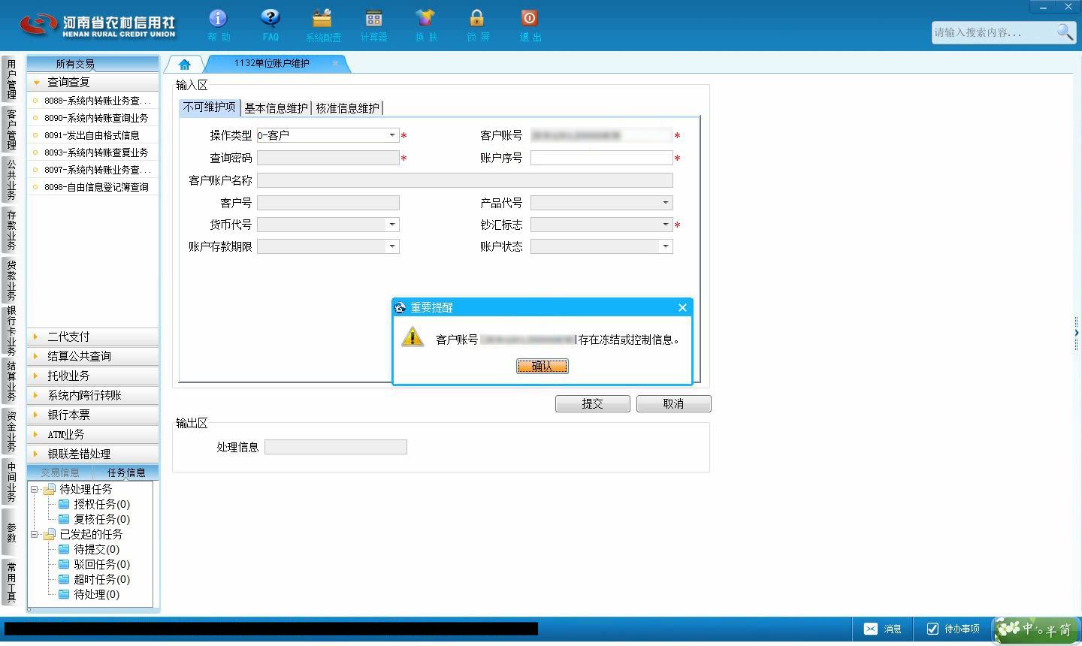Image resolution: width=1082 pixels, height=646 pixels.
Task: Open the 操作类型 dropdown
Action: [x=392, y=135]
